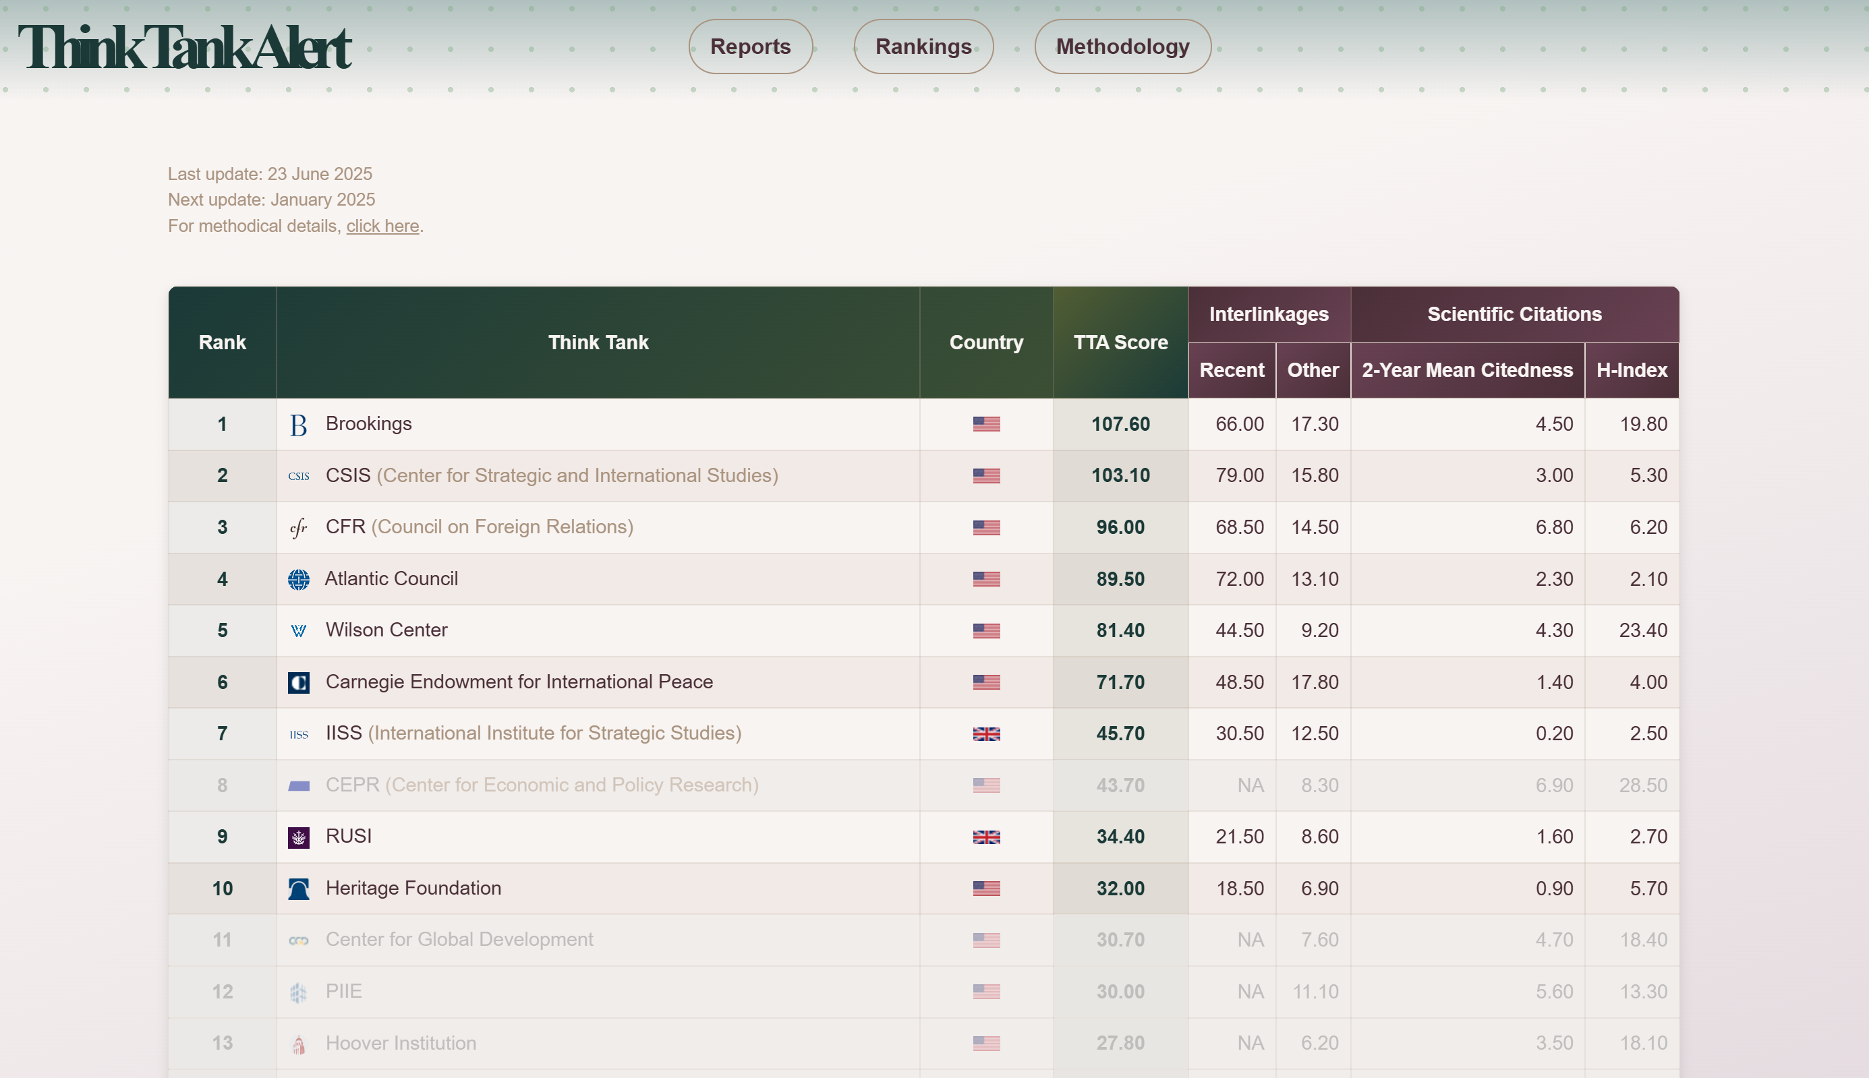This screenshot has width=1869, height=1078.
Task: Click the Brookings logo icon
Action: pos(298,425)
